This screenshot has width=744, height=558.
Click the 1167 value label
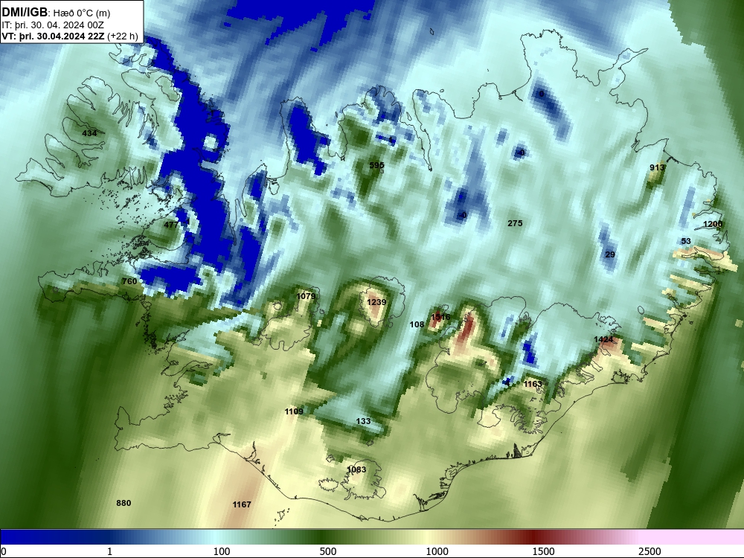click(242, 504)
